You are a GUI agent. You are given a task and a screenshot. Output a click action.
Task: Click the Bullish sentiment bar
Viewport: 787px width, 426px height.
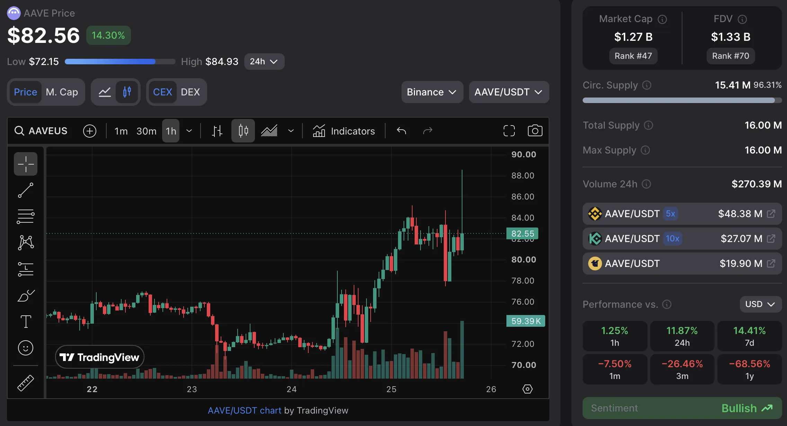pos(682,408)
